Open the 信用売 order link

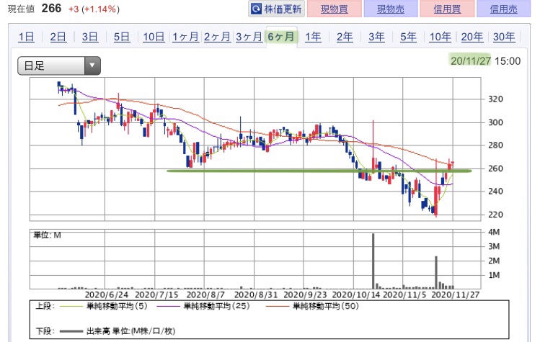pyautogui.click(x=503, y=9)
